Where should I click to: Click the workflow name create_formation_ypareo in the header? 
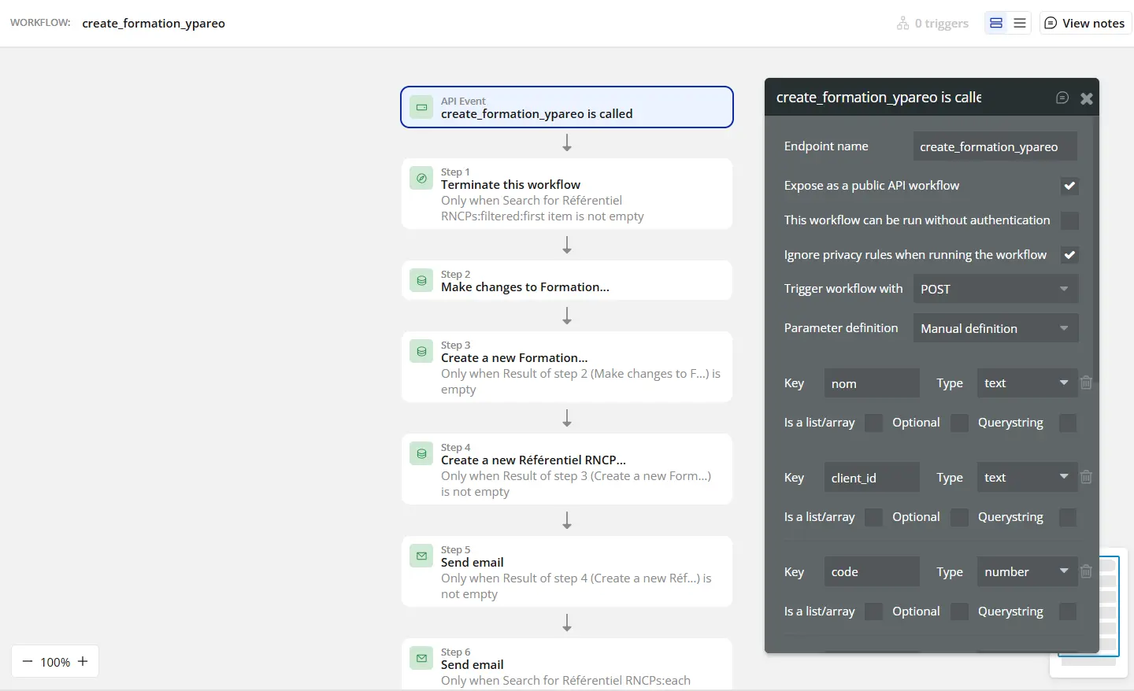[x=154, y=23]
